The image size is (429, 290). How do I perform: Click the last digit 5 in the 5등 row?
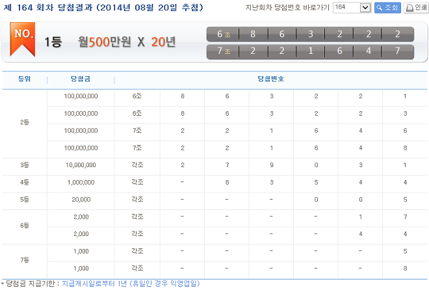[x=405, y=200]
